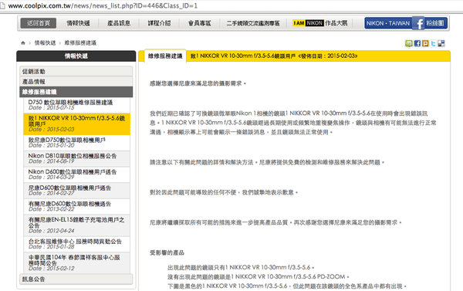Expand the 促銷活動 sidebar section
463x291 pixels.
(76, 71)
